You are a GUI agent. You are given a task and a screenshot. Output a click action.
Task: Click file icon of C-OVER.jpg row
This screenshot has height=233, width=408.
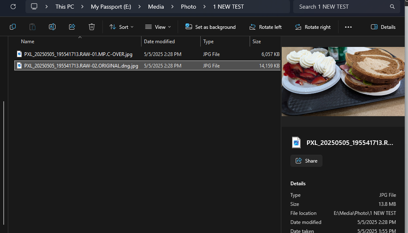pyautogui.click(x=19, y=54)
